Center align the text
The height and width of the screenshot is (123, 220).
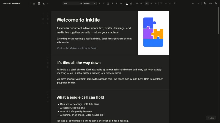[151, 4]
